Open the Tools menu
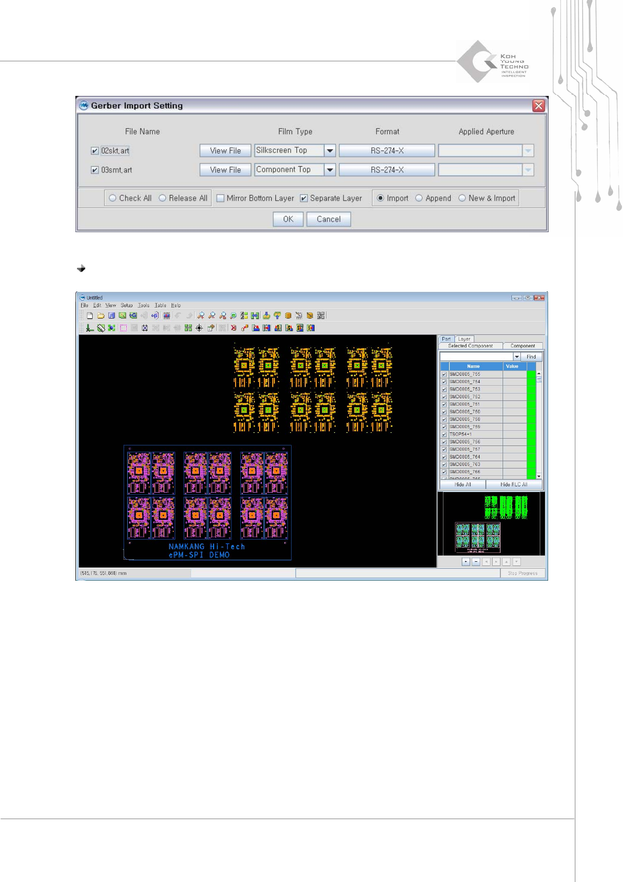 (143, 305)
